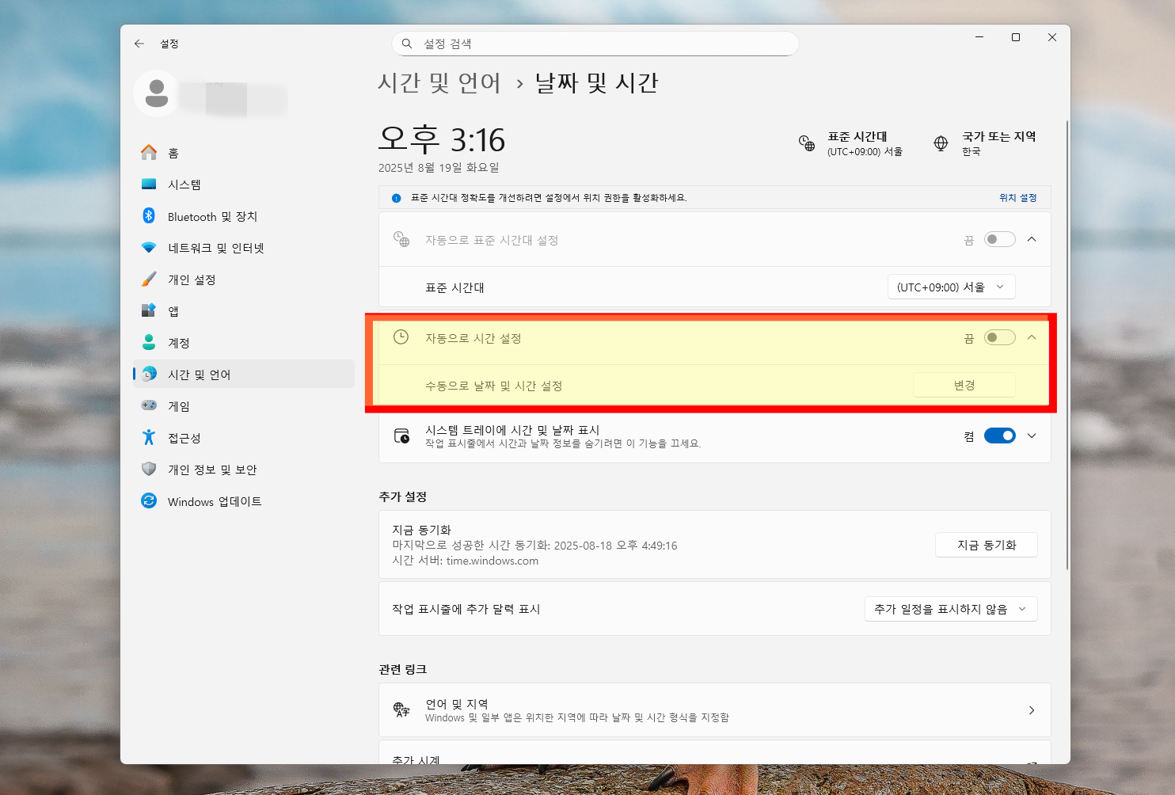1175x795 pixels.
Task: Click the 국가 또는 지역 globe icon
Action: coord(941,143)
